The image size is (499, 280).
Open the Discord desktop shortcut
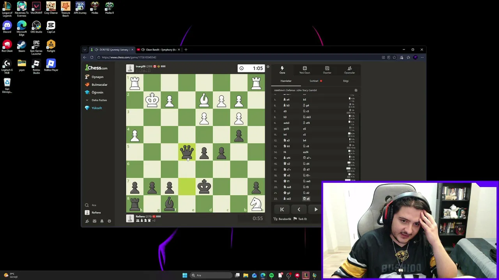pyautogui.click(x=7, y=27)
